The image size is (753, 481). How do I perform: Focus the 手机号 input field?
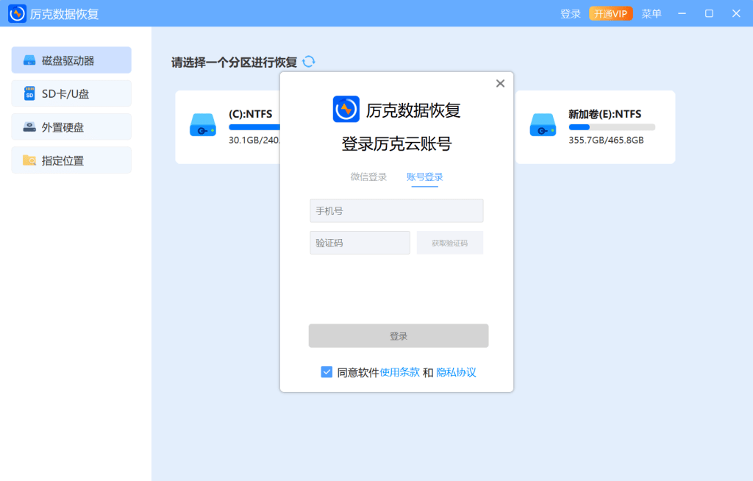click(x=396, y=211)
